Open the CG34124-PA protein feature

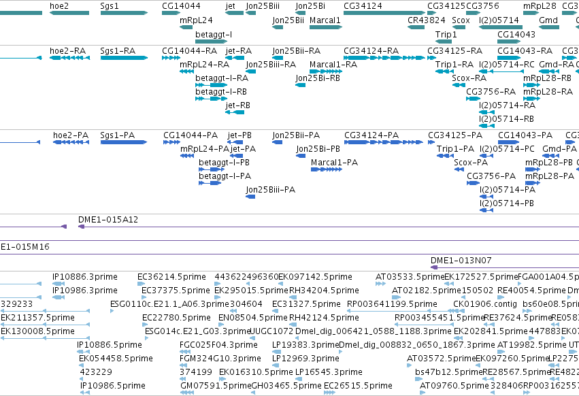384,142
